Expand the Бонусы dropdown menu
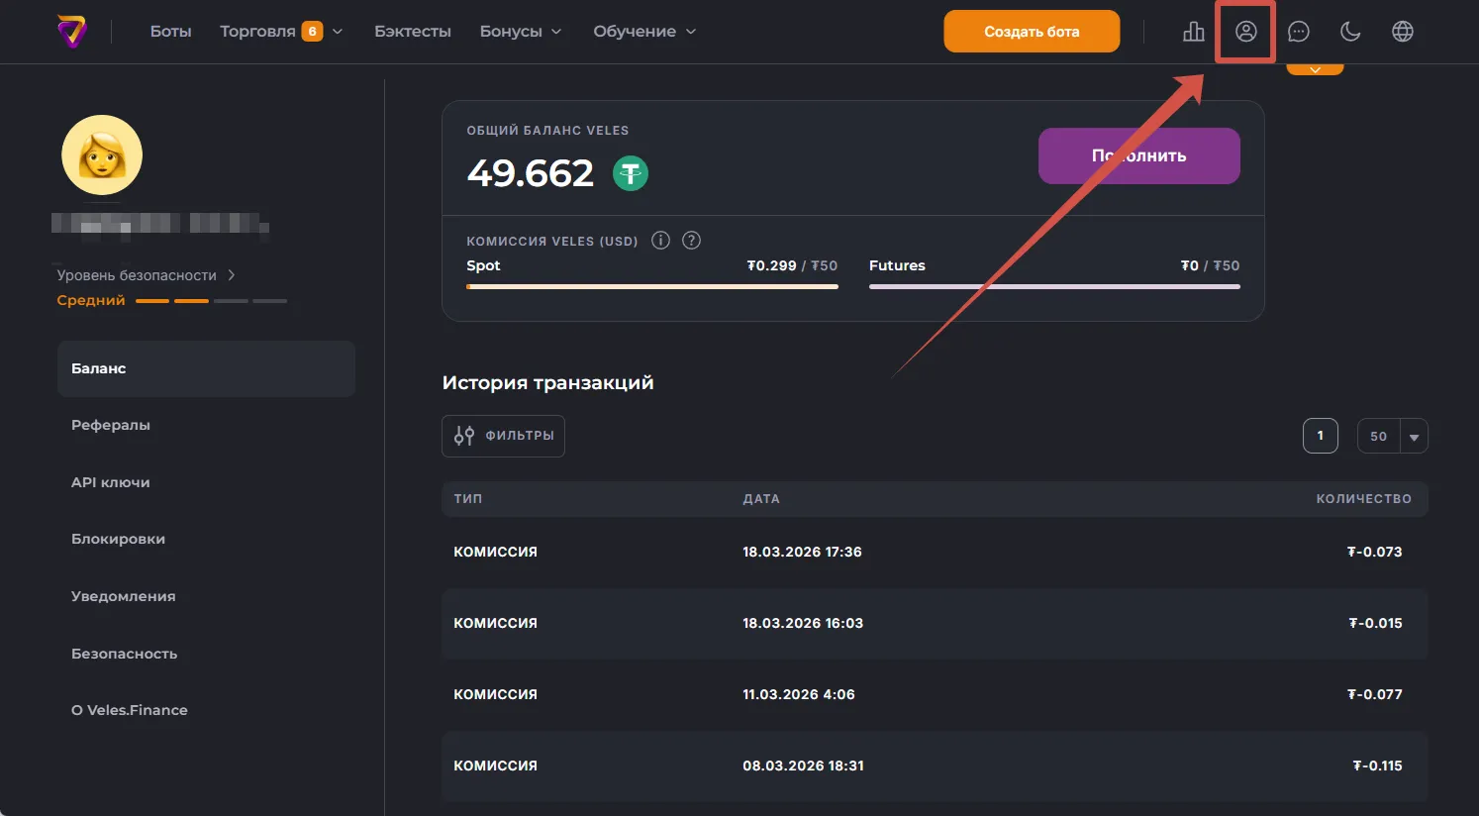The width and height of the screenshot is (1479, 816). pyautogui.click(x=521, y=32)
